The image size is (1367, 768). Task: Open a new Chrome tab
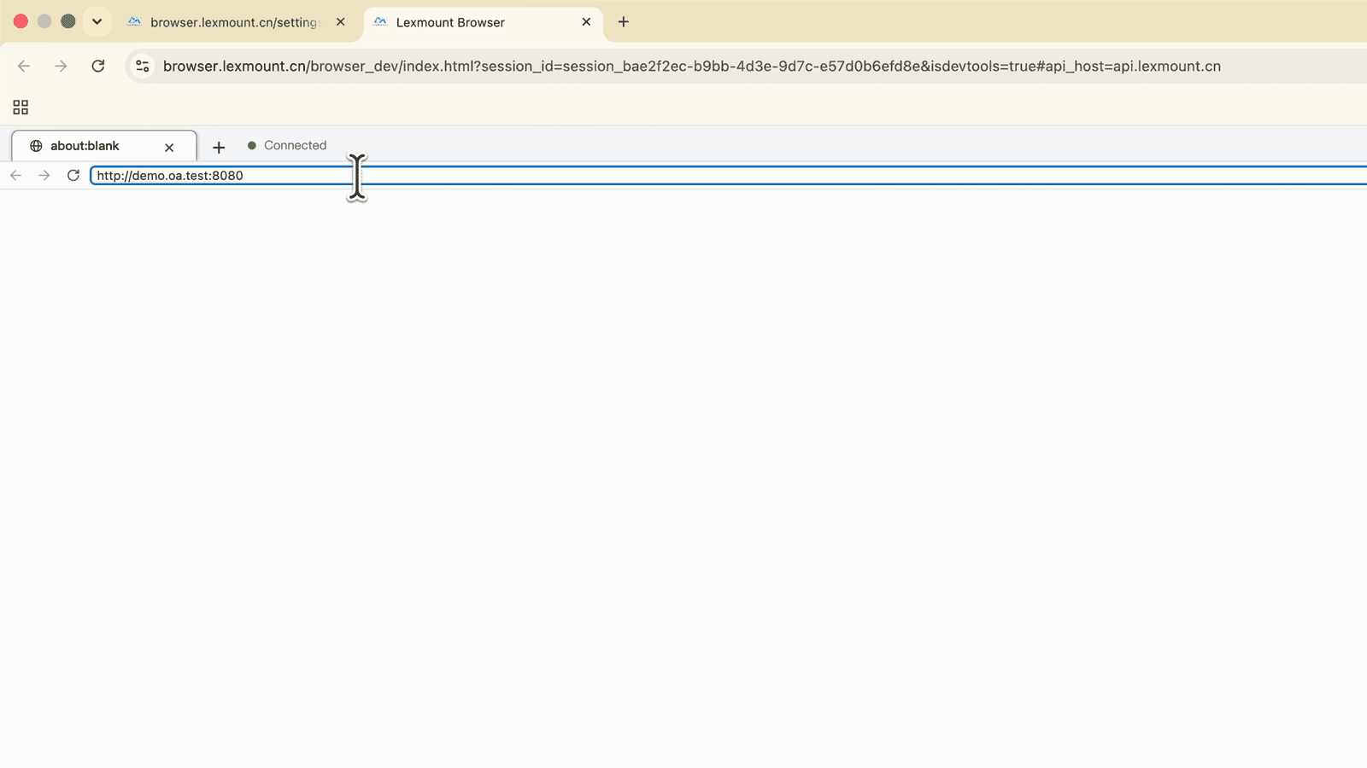[x=624, y=22]
